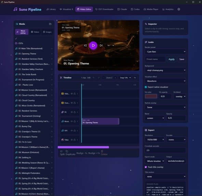202x196 pixels.
Task: Open the Resolution 1920x1080 dropdown
Action: pyautogui.click(x=154, y=140)
